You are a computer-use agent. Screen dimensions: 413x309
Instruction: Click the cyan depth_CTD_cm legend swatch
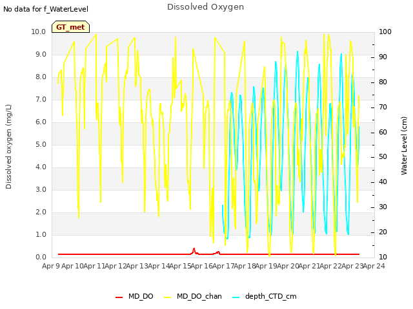(x=236, y=297)
